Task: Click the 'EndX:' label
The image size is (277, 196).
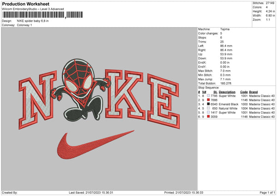Action: [202, 62]
